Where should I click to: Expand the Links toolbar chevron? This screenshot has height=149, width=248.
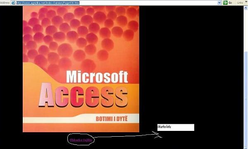[246, 2]
